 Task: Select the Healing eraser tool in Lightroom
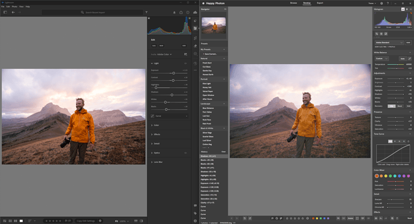click(x=195, y=46)
